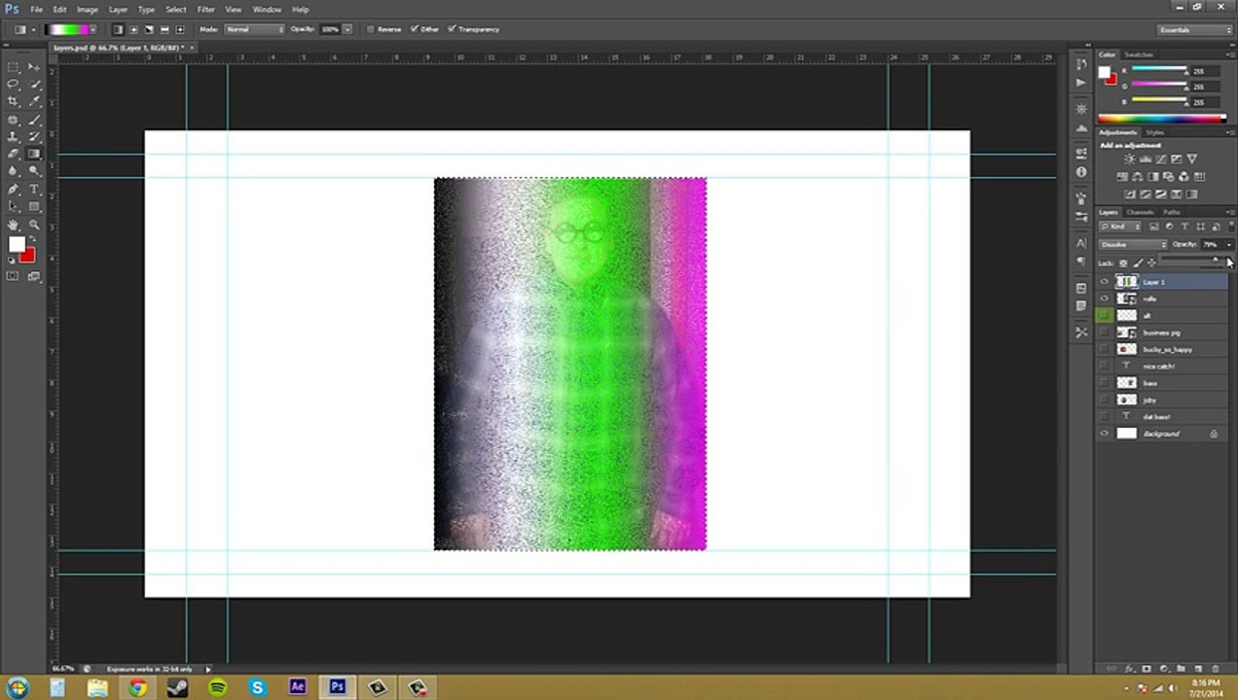
Task: Uncheck the Transparency option
Action: (x=451, y=29)
